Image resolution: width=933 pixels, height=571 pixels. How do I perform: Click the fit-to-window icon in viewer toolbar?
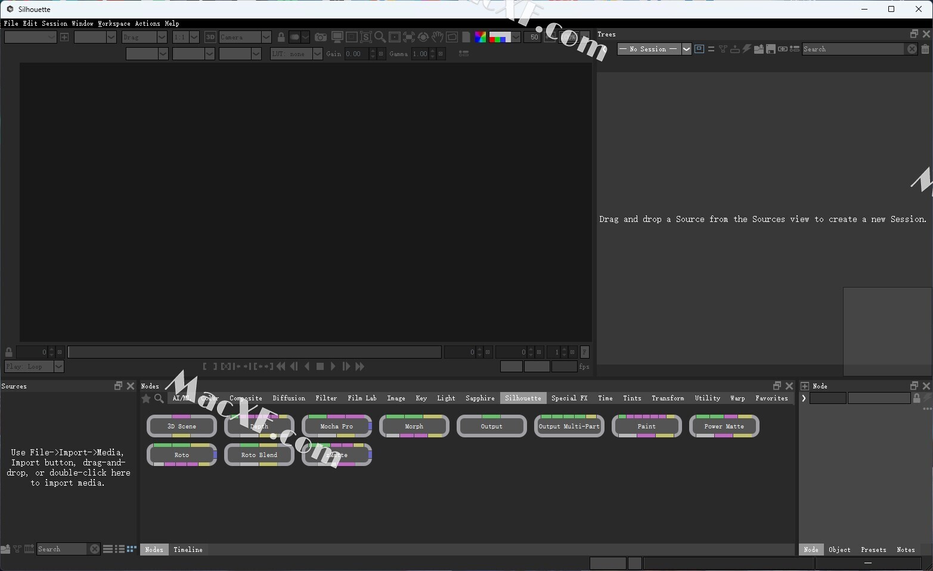[x=409, y=37]
